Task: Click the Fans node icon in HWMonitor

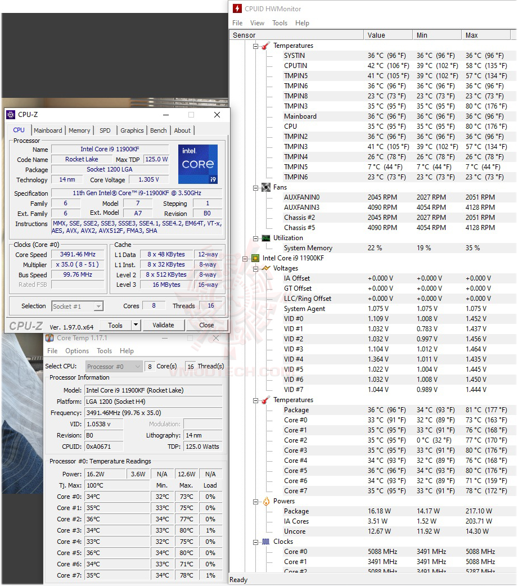Action: tap(265, 187)
